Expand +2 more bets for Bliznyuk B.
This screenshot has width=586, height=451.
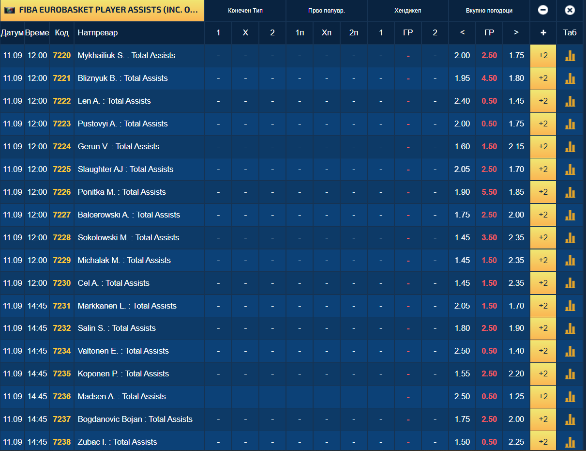point(543,78)
